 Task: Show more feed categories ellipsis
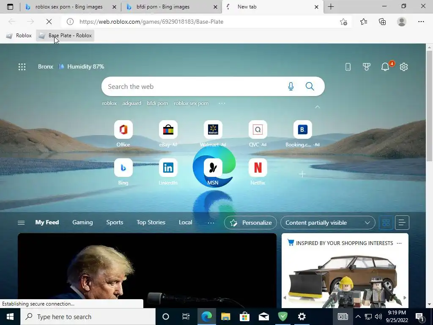coord(211,223)
